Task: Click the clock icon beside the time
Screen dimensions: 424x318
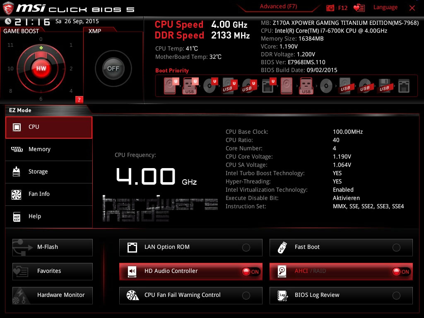Action: [8, 22]
